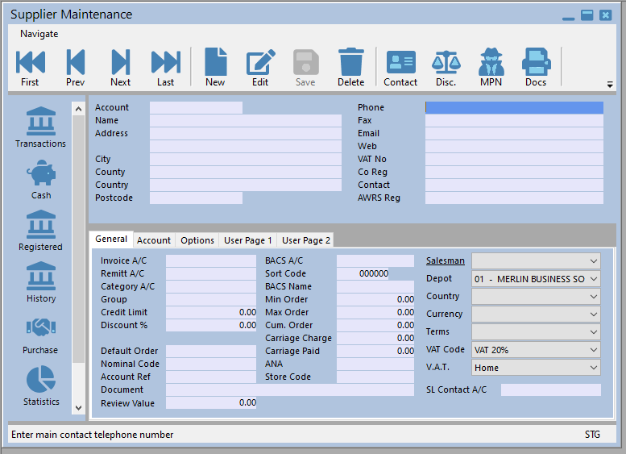Click the Phone input field
This screenshot has width=626, height=454.
click(514, 107)
